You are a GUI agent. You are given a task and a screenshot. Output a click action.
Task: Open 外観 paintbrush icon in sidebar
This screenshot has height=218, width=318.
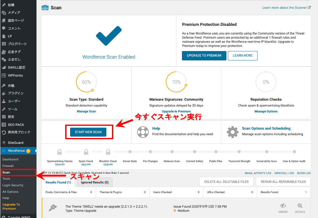point(4,86)
